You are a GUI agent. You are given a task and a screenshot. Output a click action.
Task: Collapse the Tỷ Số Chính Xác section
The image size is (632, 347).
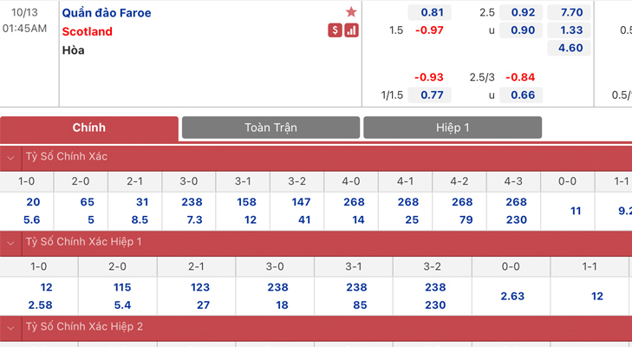[x=11, y=158]
